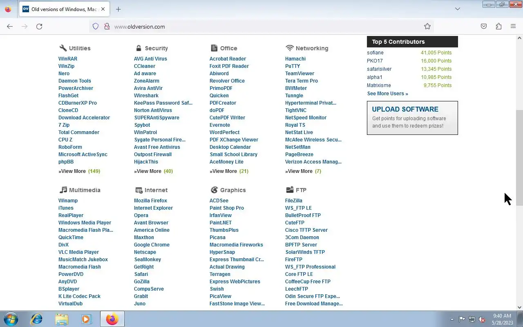
Task: Open the Firefox hamburger menu
Action: click(x=513, y=27)
